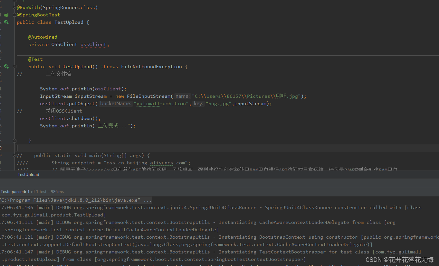Run TestUpload class via its gutter run icon
This screenshot has height=266, width=439.
tap(6, 22)
